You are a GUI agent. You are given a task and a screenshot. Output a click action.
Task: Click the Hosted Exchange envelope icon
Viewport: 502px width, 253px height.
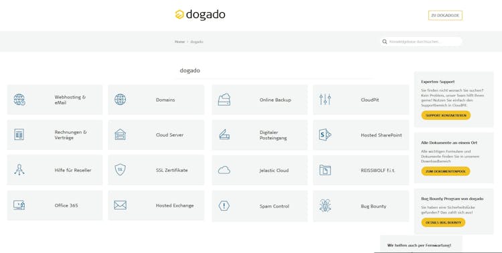tap(120, 205)
